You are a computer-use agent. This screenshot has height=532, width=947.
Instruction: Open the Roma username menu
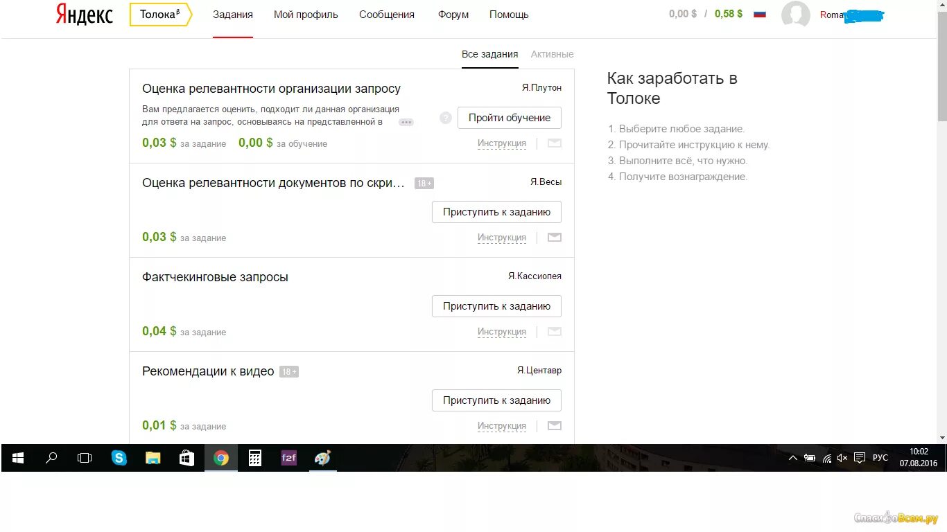(x=852, y=15)
